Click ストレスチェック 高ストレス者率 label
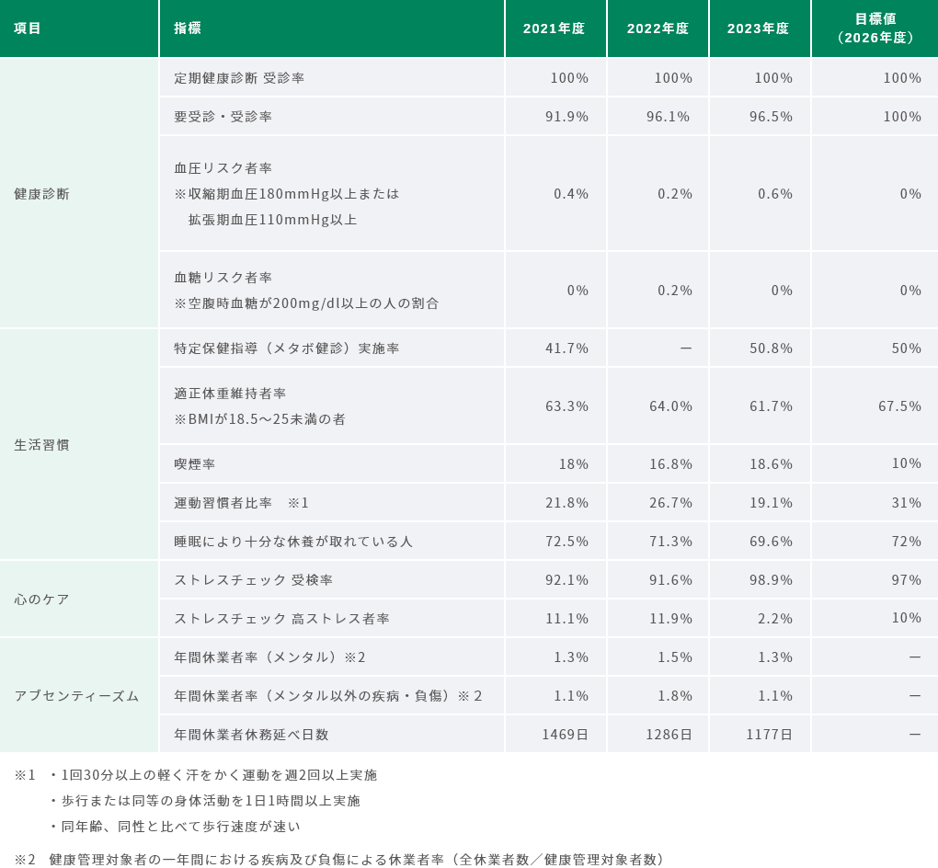Viewport: 938px width, 868px height. pos(281,619)
